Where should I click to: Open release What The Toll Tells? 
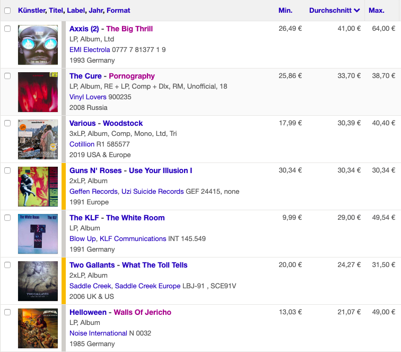[155, 265]
